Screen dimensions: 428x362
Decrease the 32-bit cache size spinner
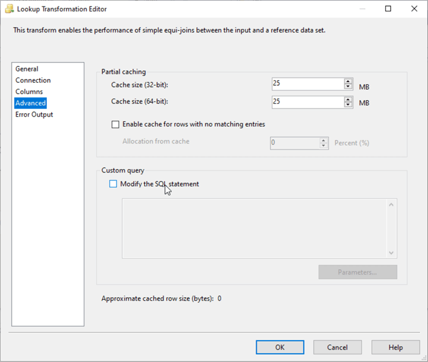click(348, 87)
